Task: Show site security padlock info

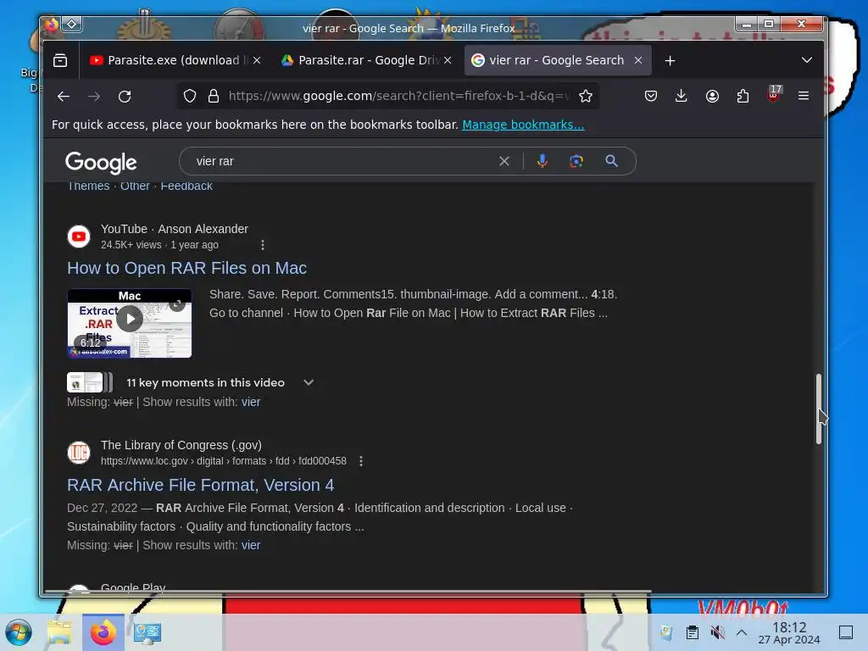Action: coord(213,97)
